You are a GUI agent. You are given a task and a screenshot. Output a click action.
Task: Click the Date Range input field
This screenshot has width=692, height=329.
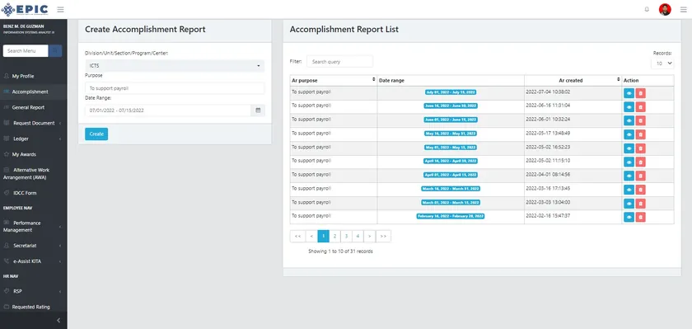click(168, 110)
